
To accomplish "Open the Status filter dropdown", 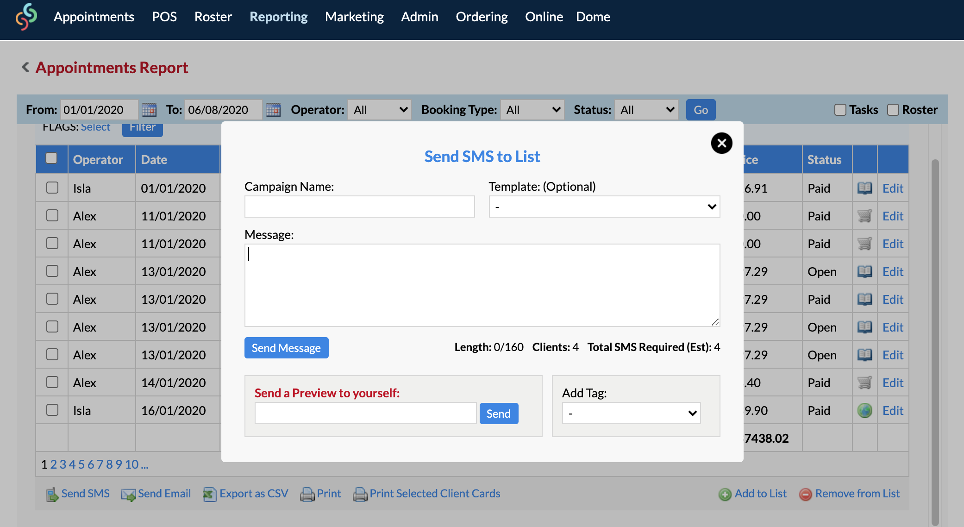I will coord(646,110).
